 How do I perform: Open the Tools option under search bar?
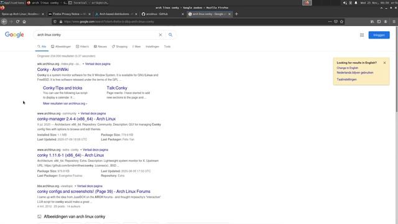point(167,47)
